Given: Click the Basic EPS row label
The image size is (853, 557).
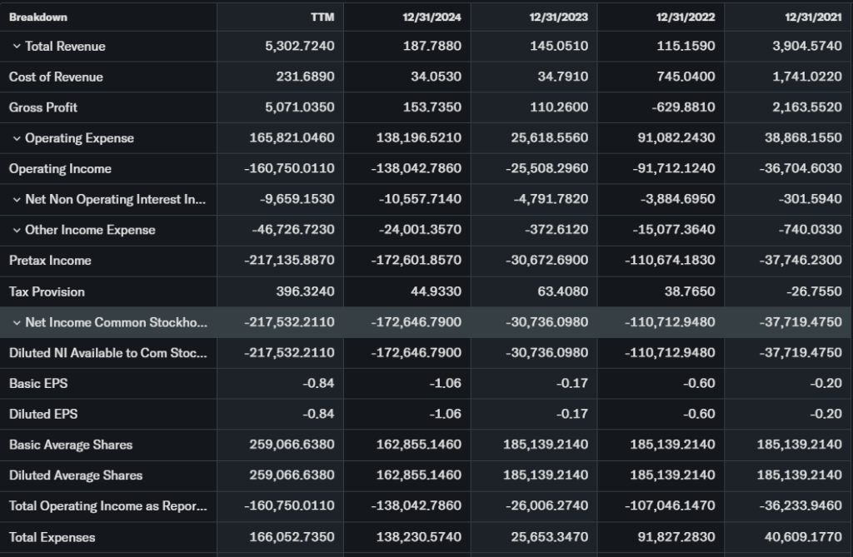Looking at the screenshot, I should tap(38, 384).
